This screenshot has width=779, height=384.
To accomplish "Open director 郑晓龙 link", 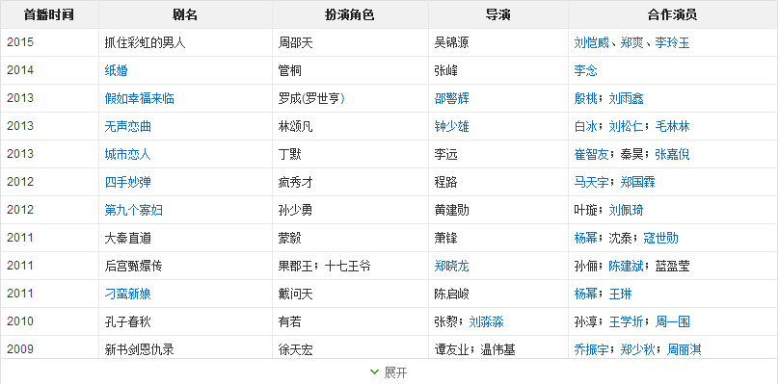I will click(x=451, y=266).
